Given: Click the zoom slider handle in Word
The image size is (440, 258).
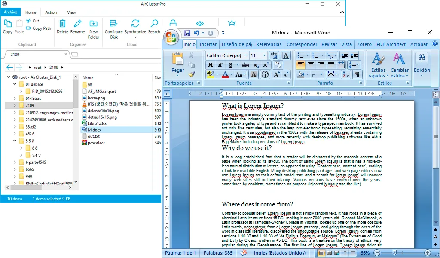Looking at the screenshot, I should 394,253.
